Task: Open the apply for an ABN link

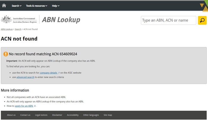Action: click(24, 106)
